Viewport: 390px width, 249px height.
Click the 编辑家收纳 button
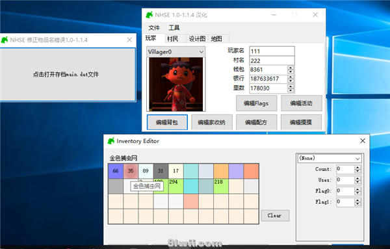click(x=212, y=122)
